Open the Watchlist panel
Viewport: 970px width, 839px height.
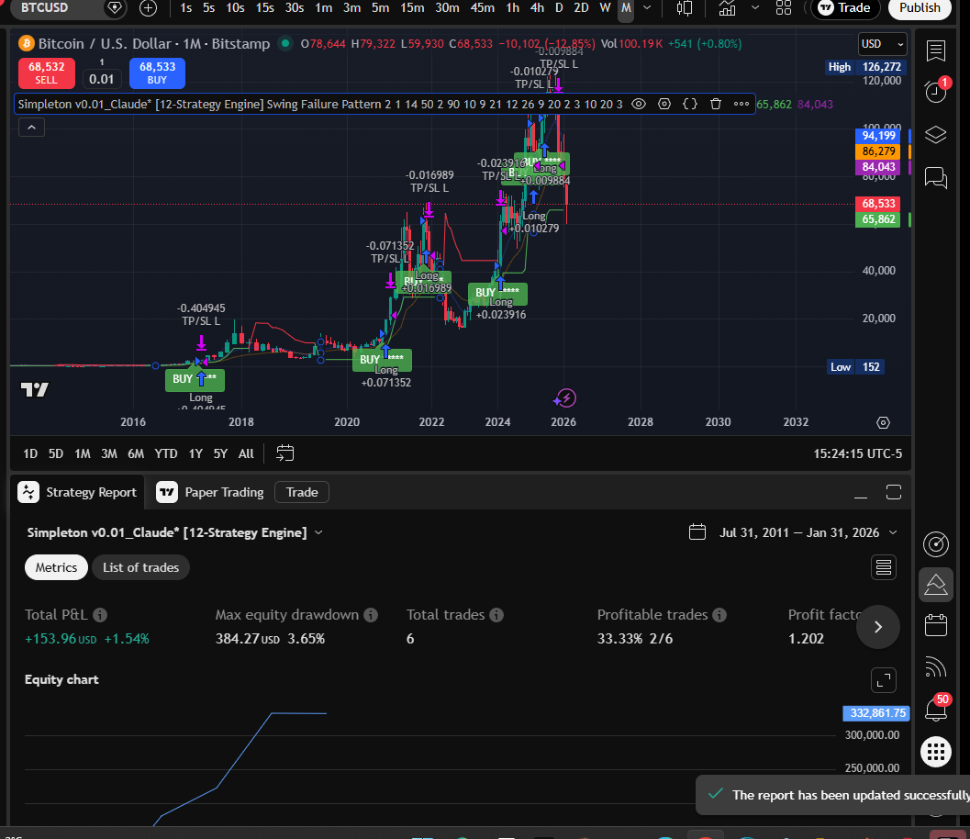(x=935, y=51)
